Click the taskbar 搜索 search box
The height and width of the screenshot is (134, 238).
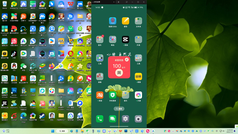(62, 131)
